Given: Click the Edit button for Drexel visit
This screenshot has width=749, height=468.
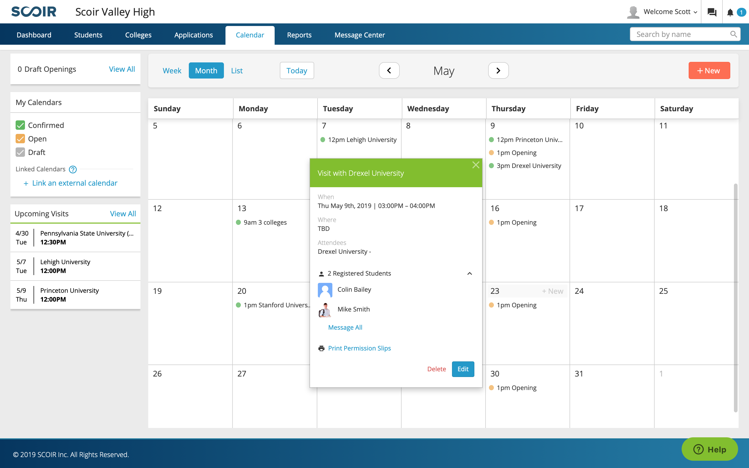Looking at the screenshot, I should click(x=463, y=369).
